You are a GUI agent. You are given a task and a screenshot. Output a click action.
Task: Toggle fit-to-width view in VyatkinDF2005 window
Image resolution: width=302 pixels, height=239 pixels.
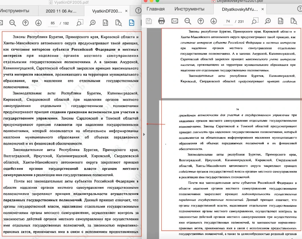(131, 23)
